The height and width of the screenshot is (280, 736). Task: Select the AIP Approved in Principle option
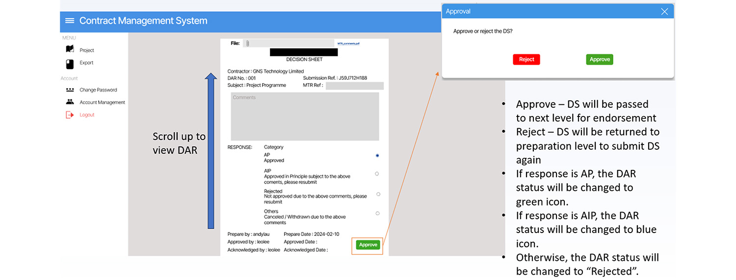pyautogui.click(x=377, y=174)
